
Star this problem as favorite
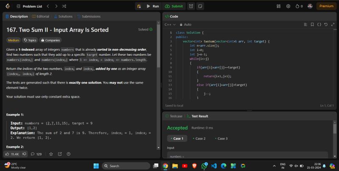(x=51, y=154)
